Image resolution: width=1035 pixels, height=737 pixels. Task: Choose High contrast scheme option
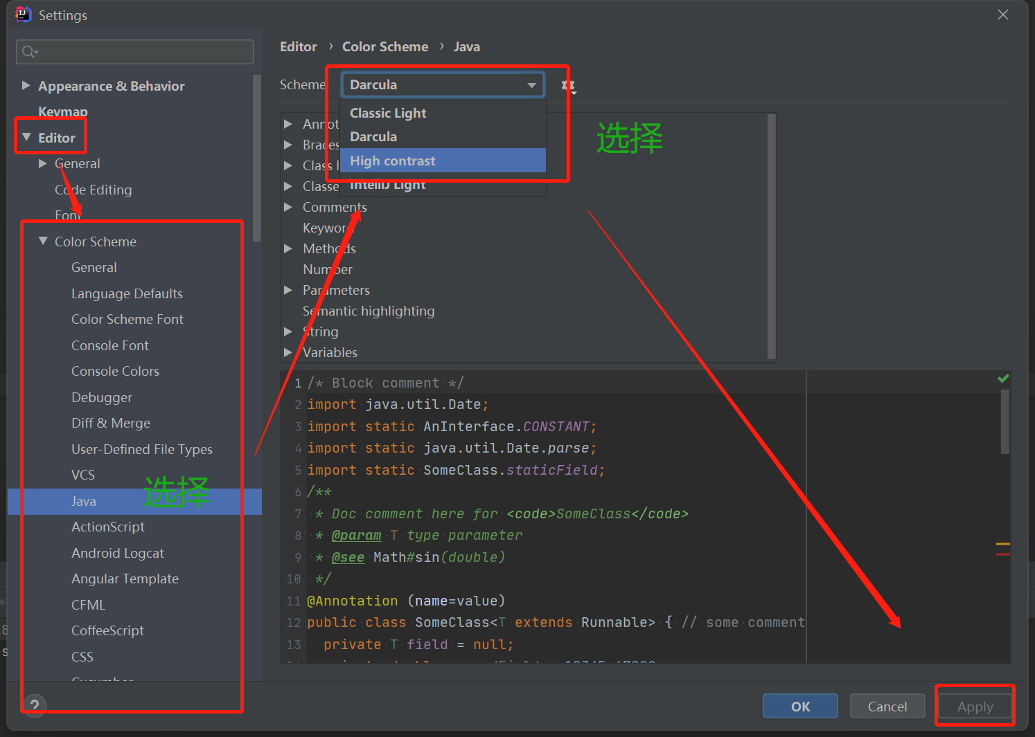(x=443, y=161)
